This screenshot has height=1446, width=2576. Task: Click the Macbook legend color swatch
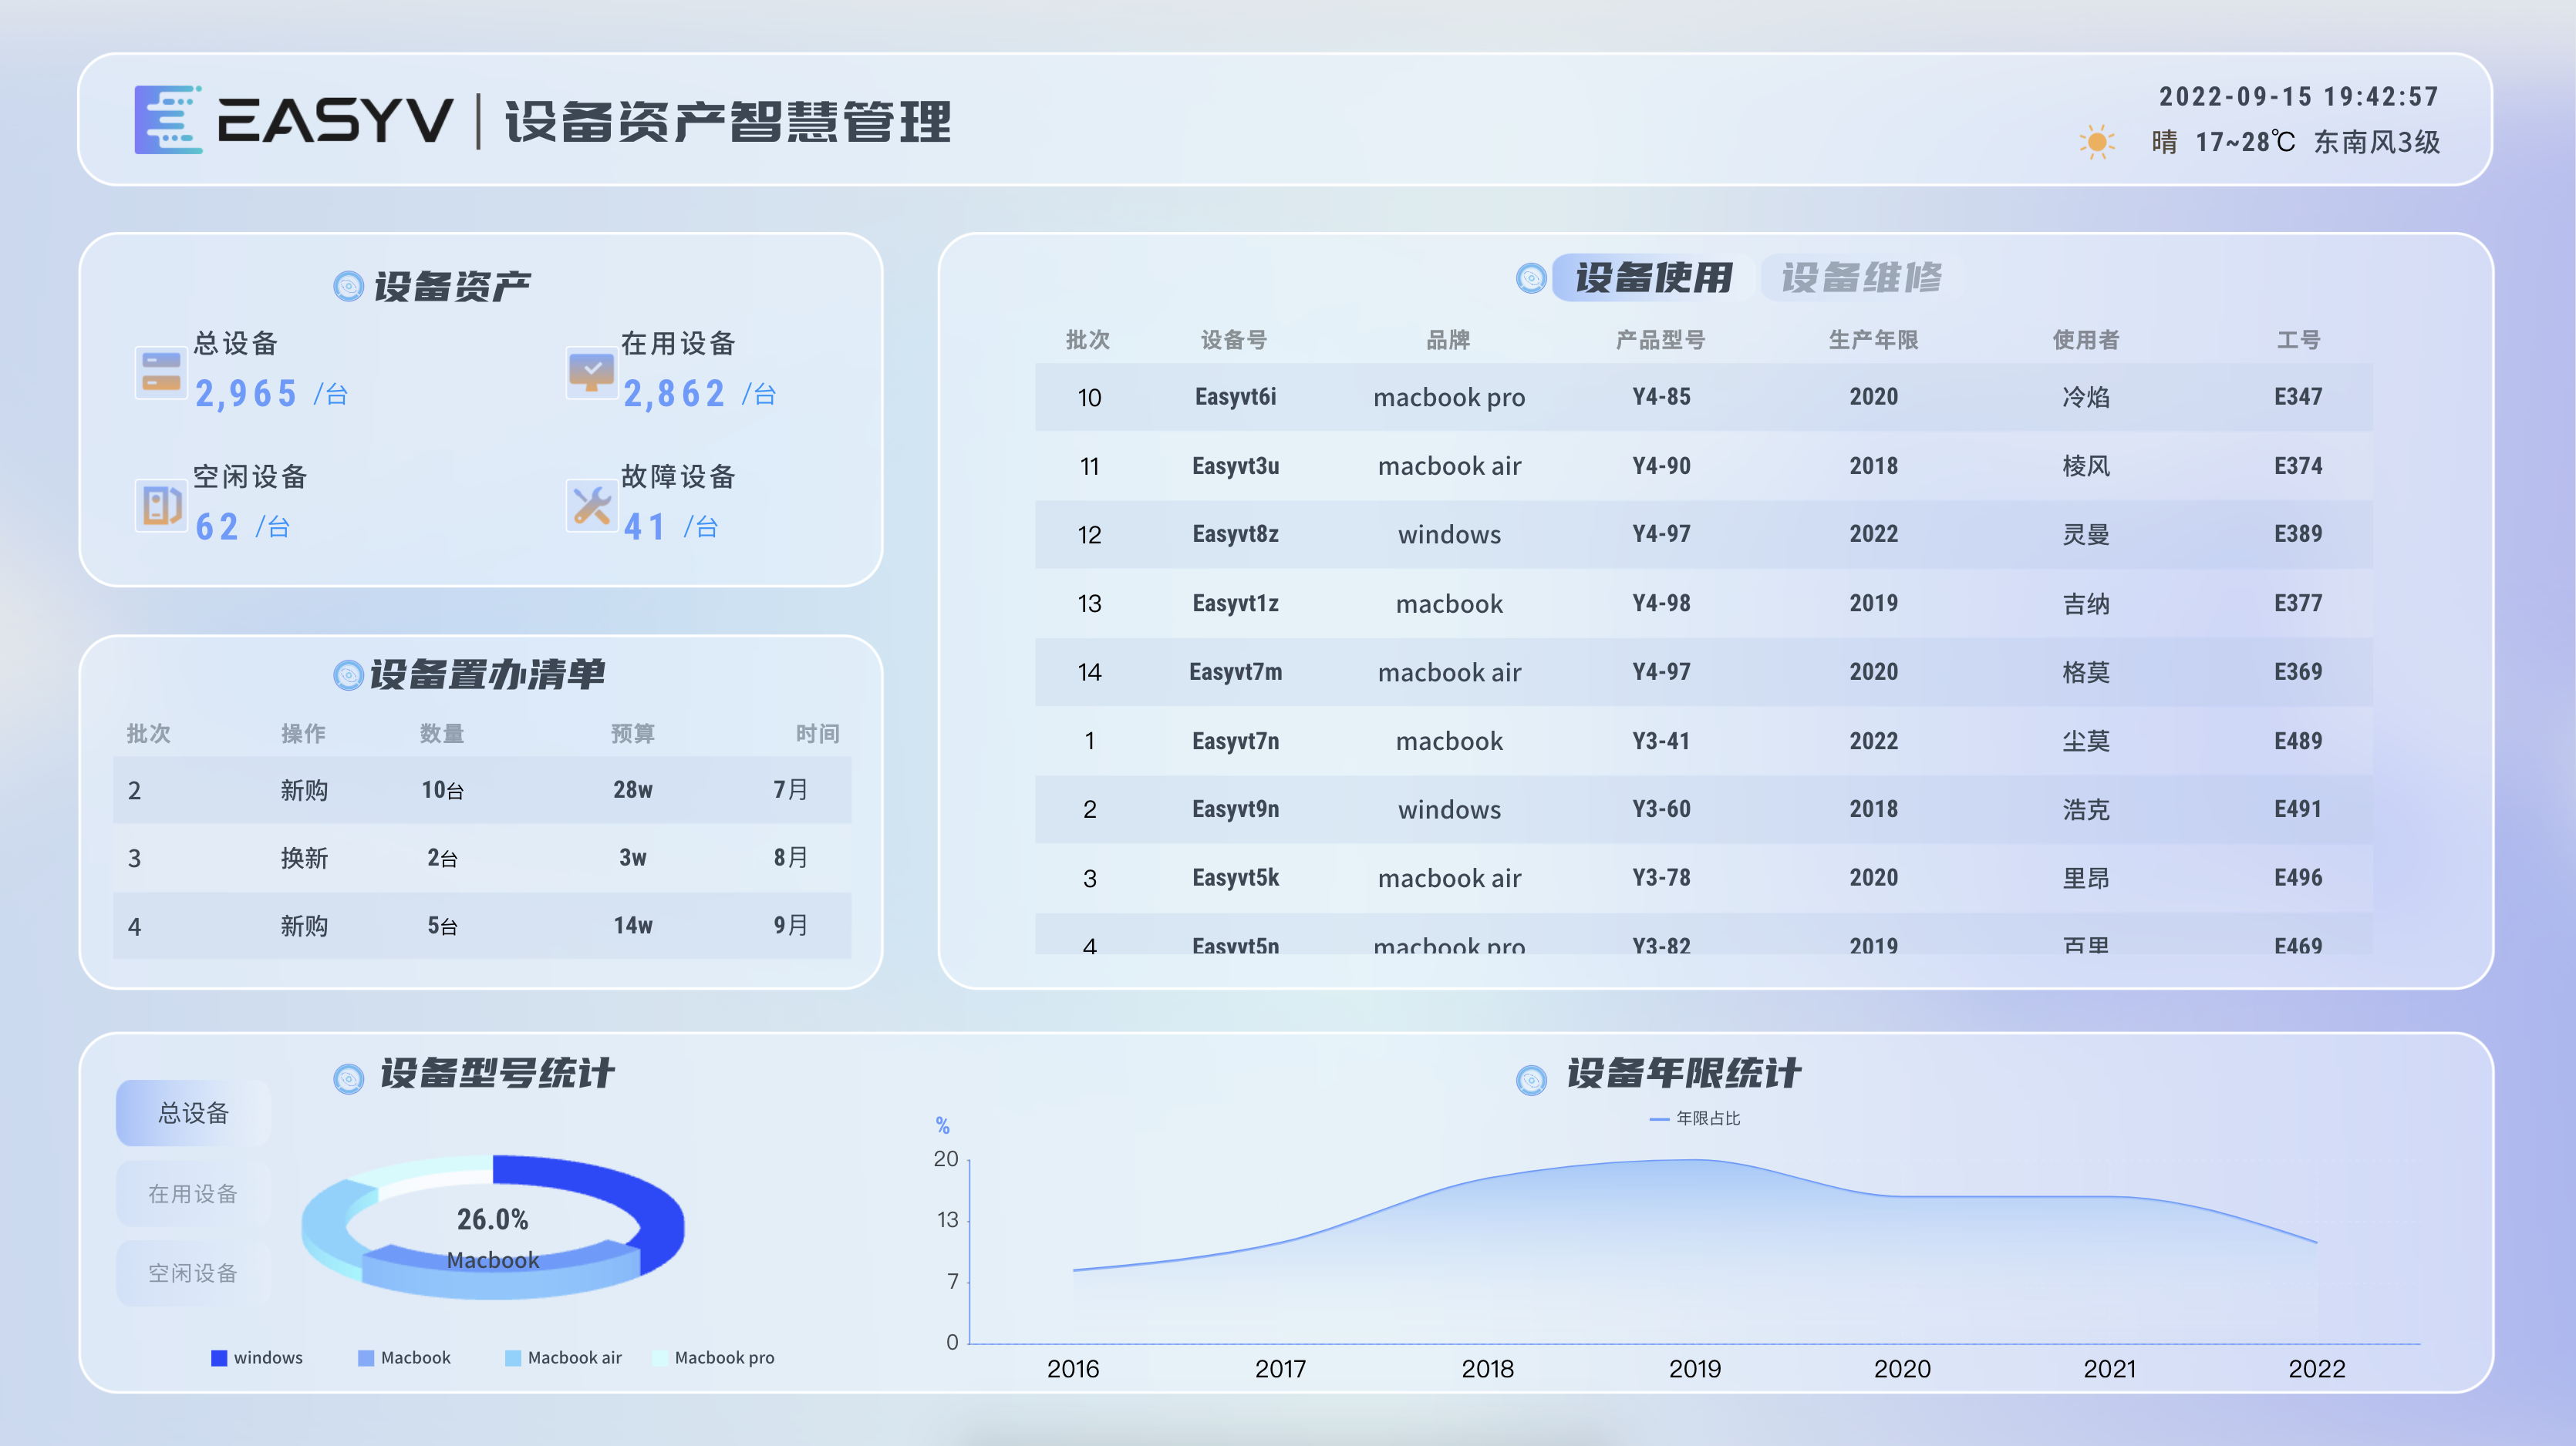pyautogui.click(x=366, y=1358)
